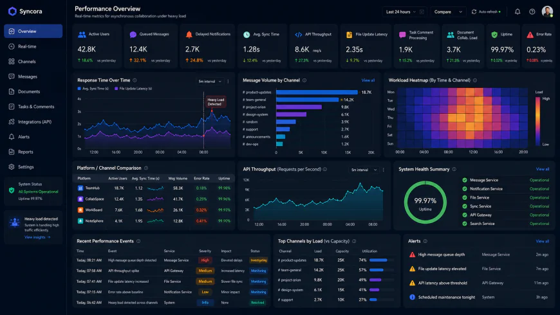The height and width of the screenshot is (315, 560).
Task: Open API Throughput chart options menu
Action: coord(384,170)
